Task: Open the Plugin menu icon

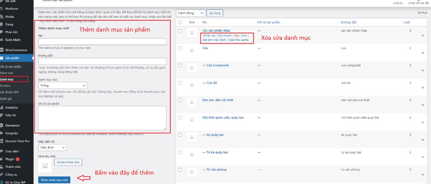Action: tap(2, 159)
